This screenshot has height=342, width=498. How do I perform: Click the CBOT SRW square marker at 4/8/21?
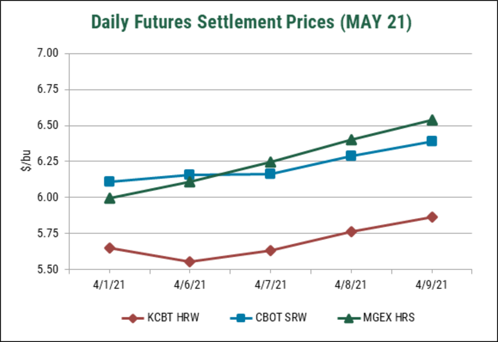(351, 156)
